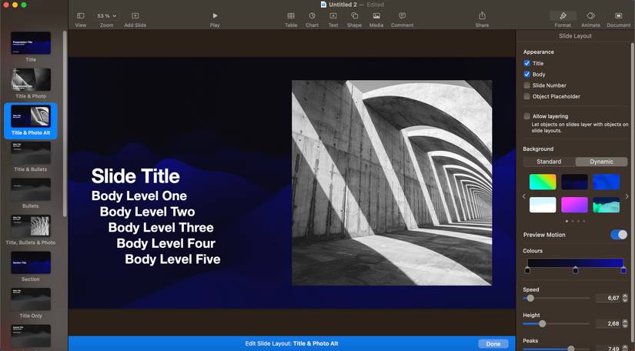Select the concrete arches photo placeholder
The height and width of the screenshot is (351, 635).
(x=392, y=182)
